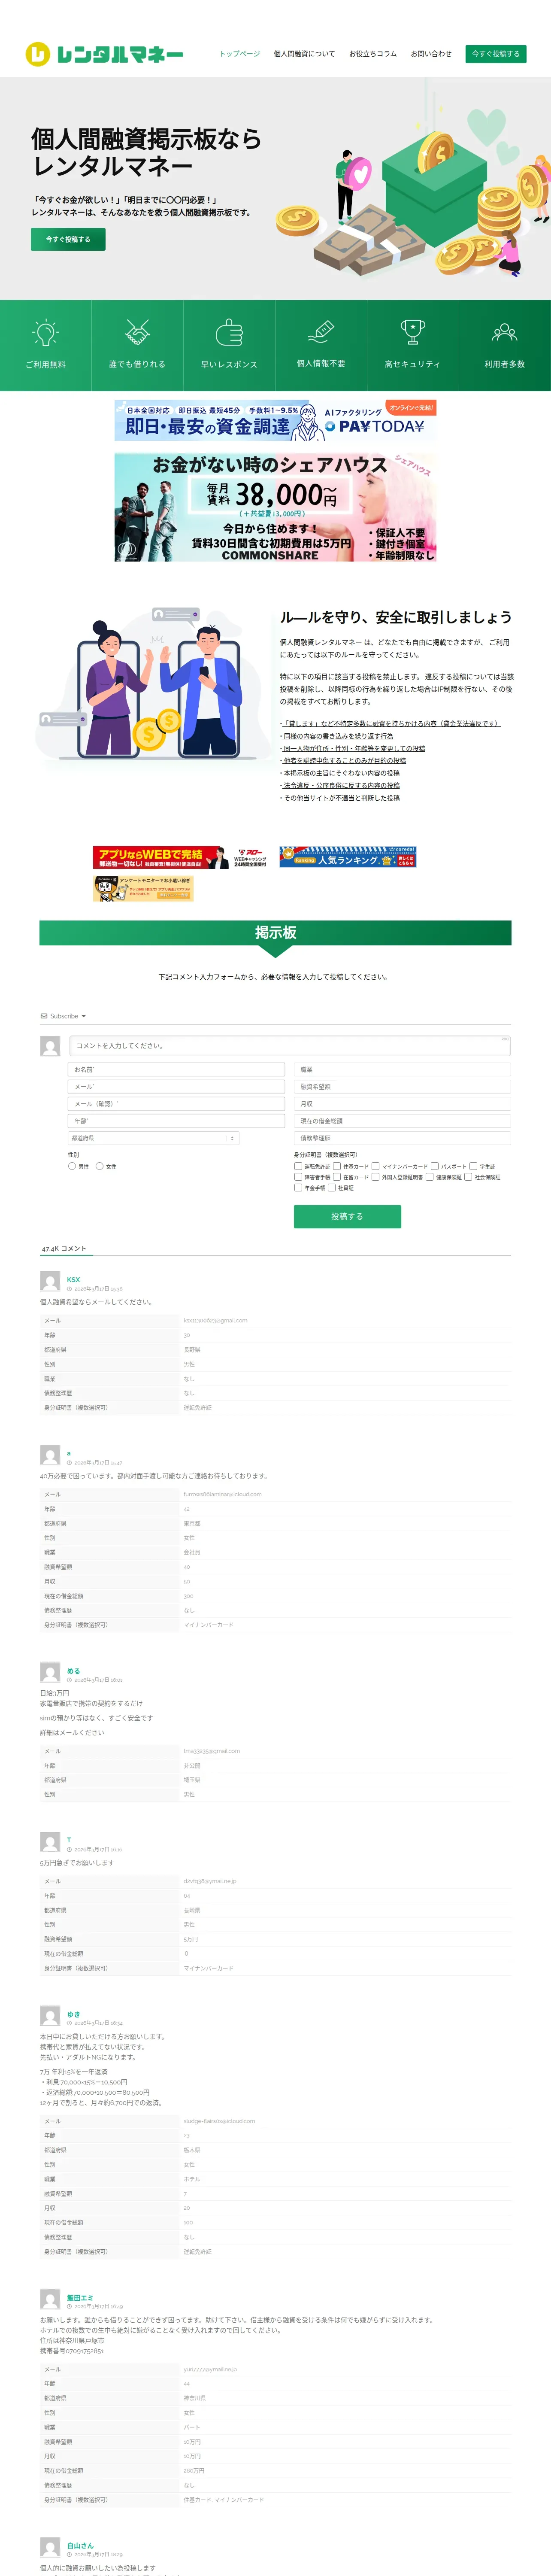Click avatar of commenter T
551x2576 pixels.
50,1842
